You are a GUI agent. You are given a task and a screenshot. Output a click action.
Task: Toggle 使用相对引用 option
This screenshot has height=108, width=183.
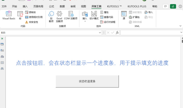pyautogui.click(x=34, y=17)
